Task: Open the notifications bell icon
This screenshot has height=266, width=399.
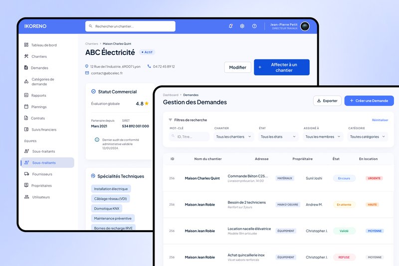Action: tap(230, 26)
